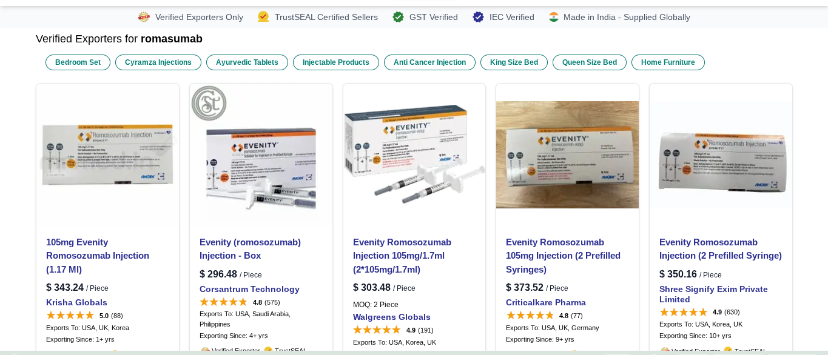Screen dimensions: 828x355
Task: Select the Cyramza Injections filter chip
Action: tap(158, 62)
